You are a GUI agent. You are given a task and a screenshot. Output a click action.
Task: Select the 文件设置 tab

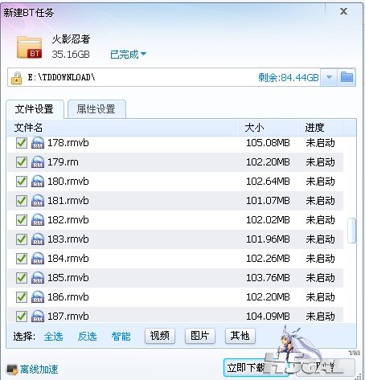35,109
